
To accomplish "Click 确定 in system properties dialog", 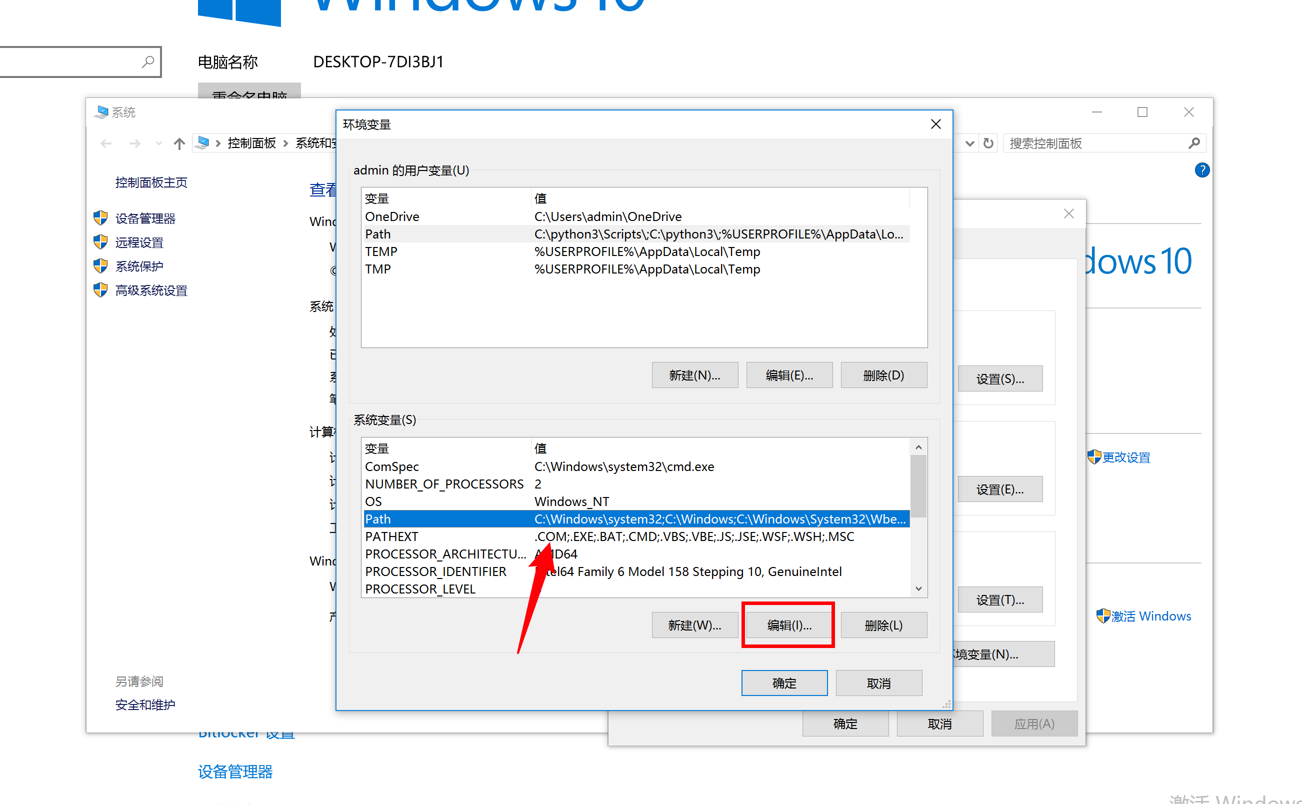I will pos(845,723).
